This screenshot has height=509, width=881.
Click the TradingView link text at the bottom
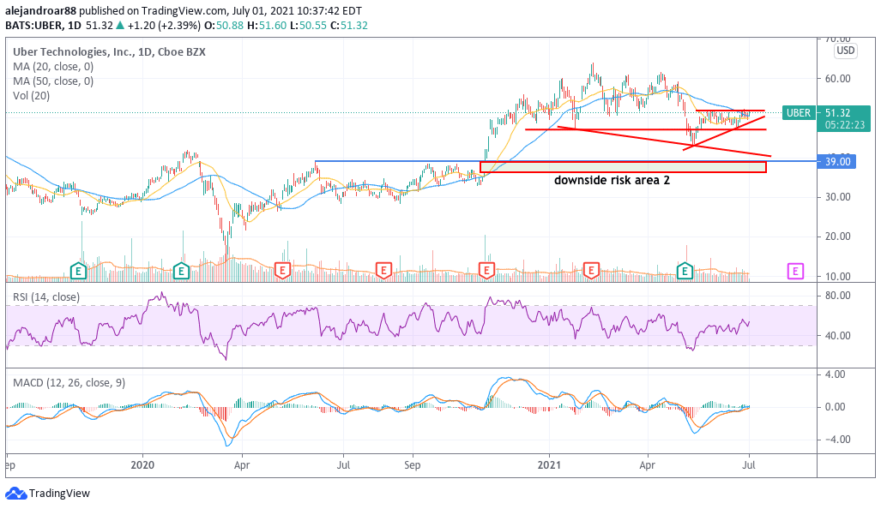click(x=59, y=494)
